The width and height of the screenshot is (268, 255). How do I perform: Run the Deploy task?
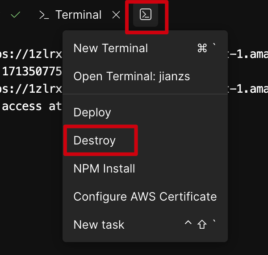(92, 112)
